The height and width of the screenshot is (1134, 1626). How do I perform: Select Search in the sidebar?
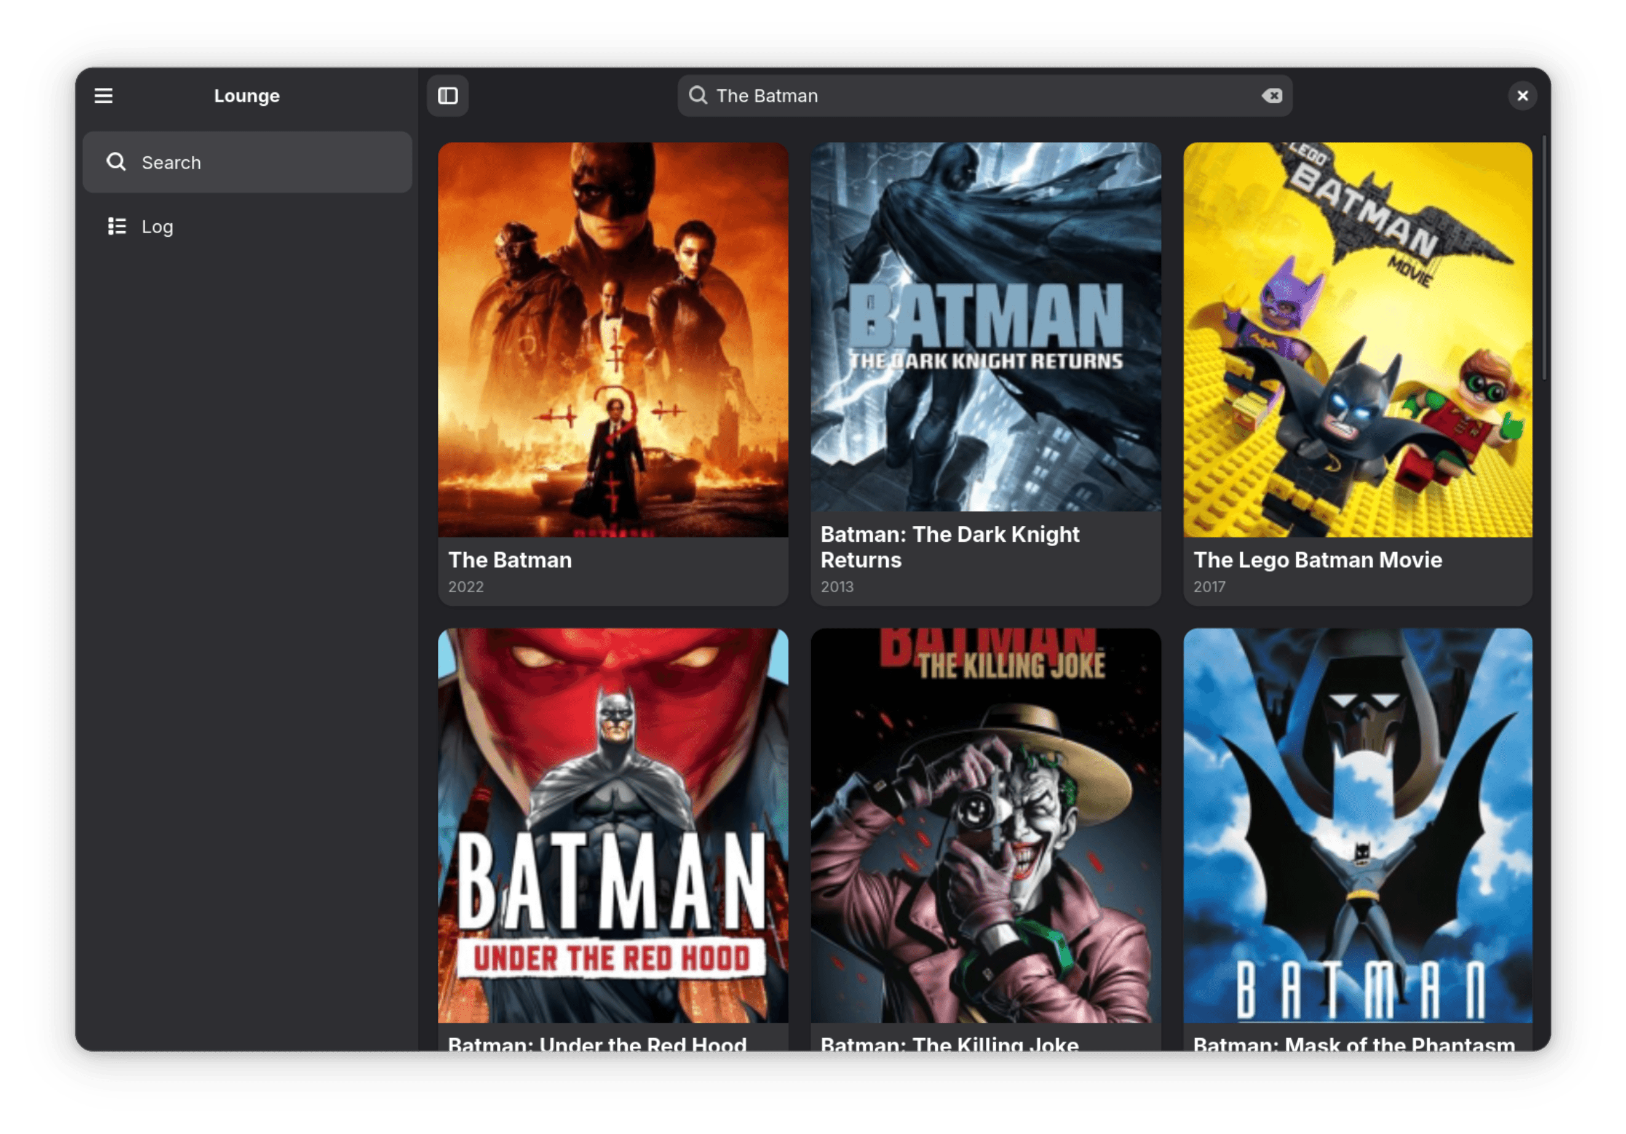247,162
